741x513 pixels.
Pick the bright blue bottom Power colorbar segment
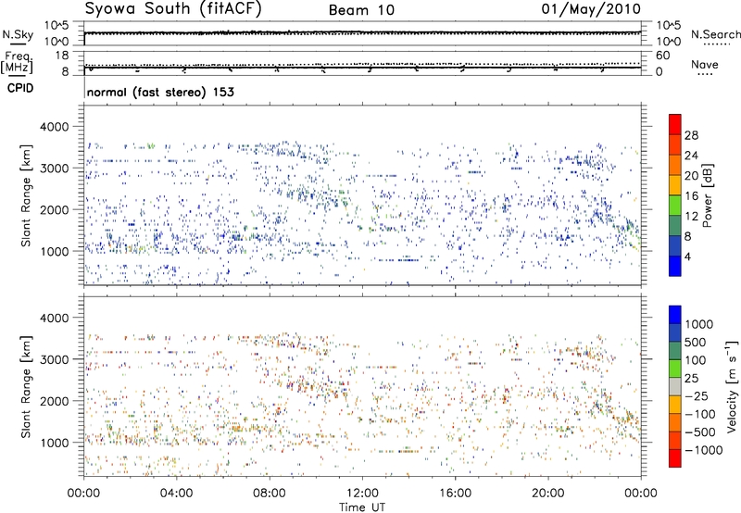pyautogui.click(x=675, y=266)
